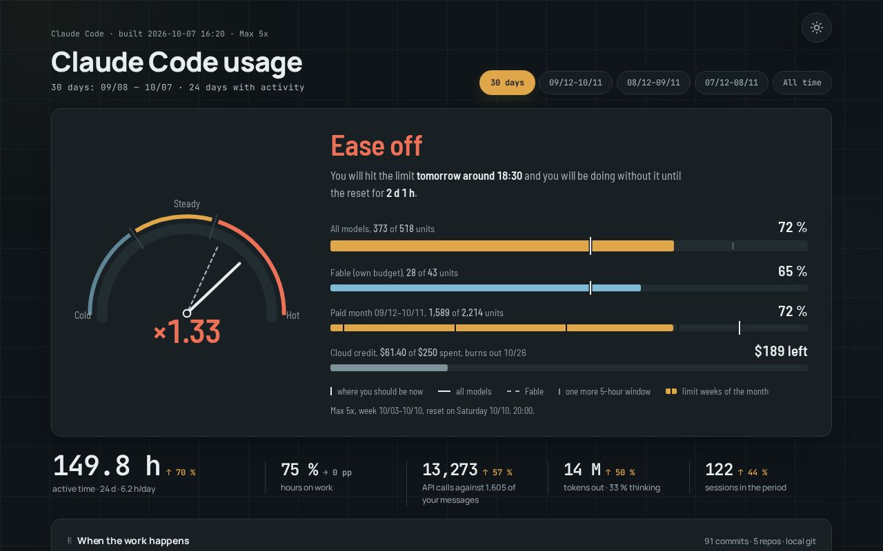Click the 14 M tokens out stat
Viewport: 883px width, 551px height.
coord(582,470)
